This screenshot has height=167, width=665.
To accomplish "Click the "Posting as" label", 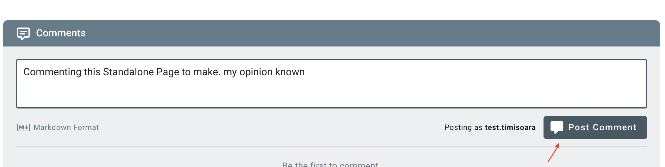I will 463,127.
